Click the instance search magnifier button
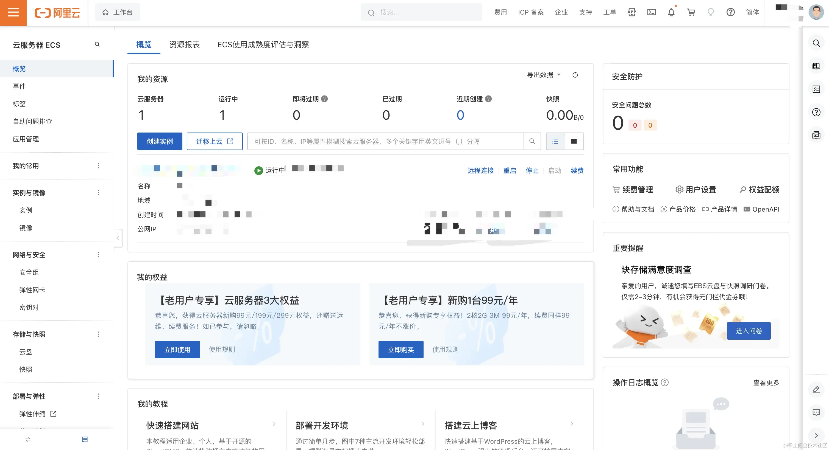The image size is (829, 450). click(x=532, y=141)
